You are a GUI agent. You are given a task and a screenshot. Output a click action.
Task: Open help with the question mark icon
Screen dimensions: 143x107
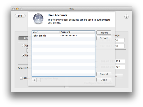pyautogui.click(x=126, y=17)
